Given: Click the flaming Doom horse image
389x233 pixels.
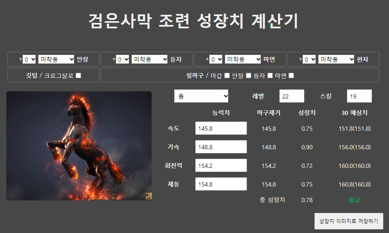Looking at the screenshot, I should click(x=79, y=146).
